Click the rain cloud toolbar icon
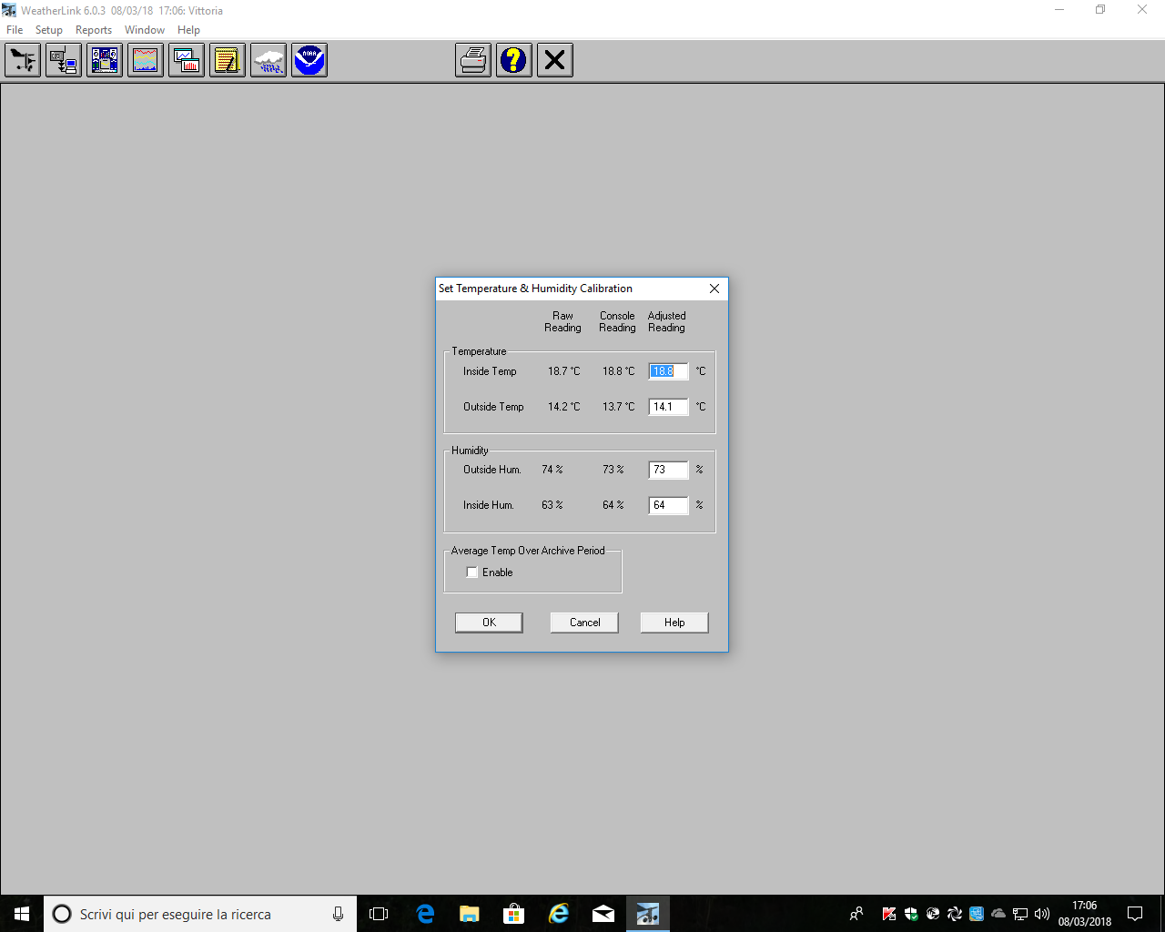 [x=268, y=60]
